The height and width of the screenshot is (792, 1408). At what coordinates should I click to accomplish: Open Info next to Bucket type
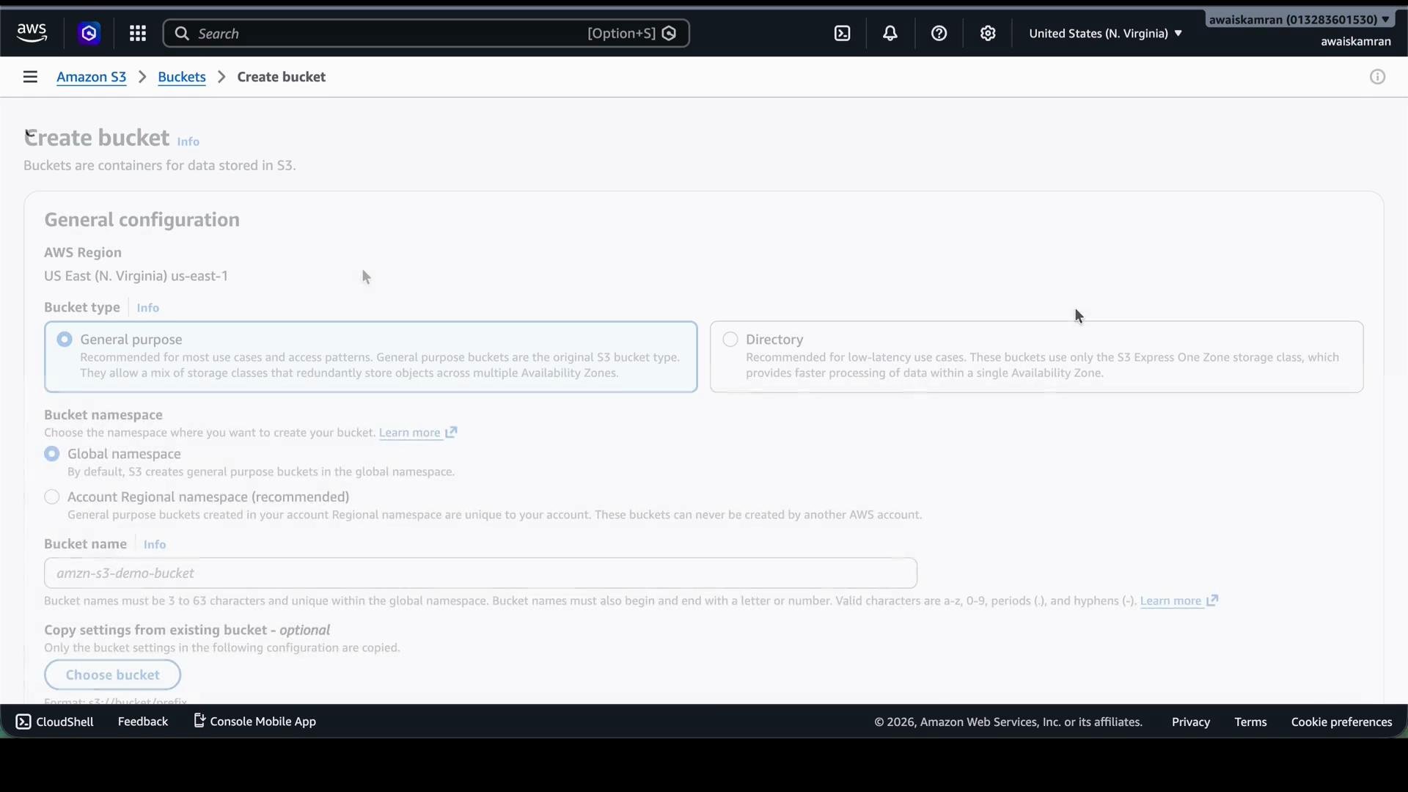[x=148, y=308]
